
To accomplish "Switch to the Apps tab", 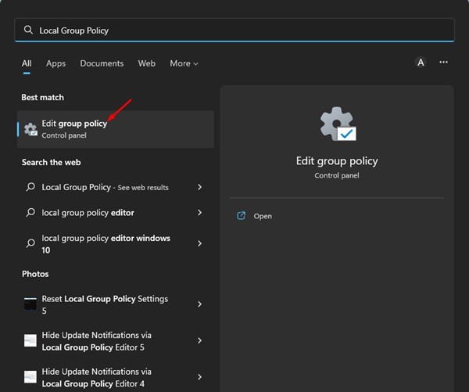I will pyautogui.click(x=55, y=63).
